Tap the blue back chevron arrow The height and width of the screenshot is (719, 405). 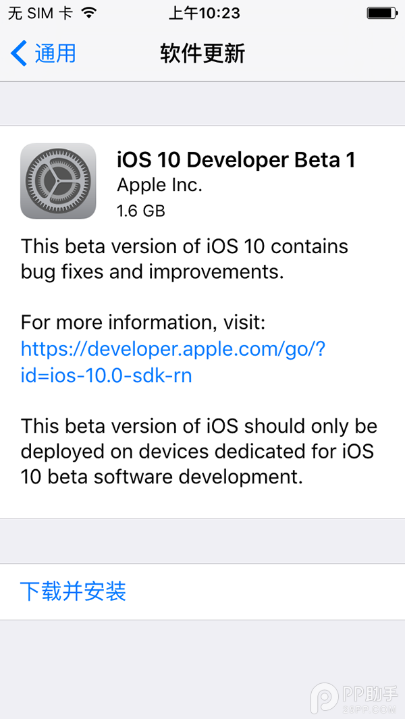coord(18,53)
